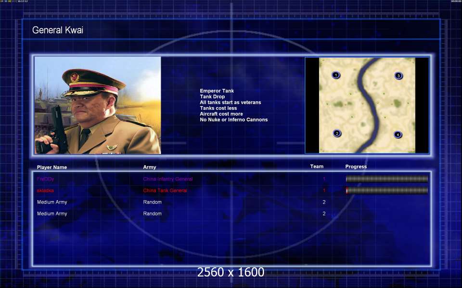Click FreDDy's loading progress bar
The width and height of the screenshot is (462, 288).
click(387, 179)
